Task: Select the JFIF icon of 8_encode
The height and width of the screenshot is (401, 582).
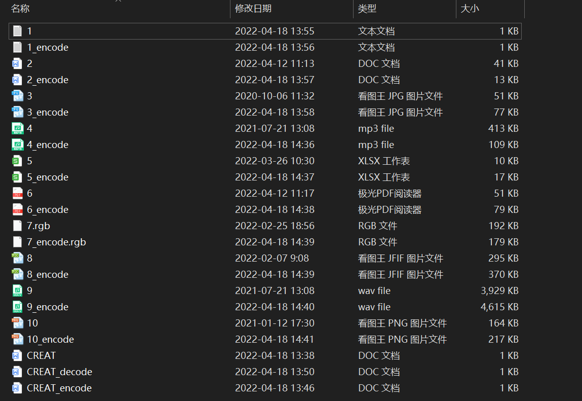Action: pos(17,274)
